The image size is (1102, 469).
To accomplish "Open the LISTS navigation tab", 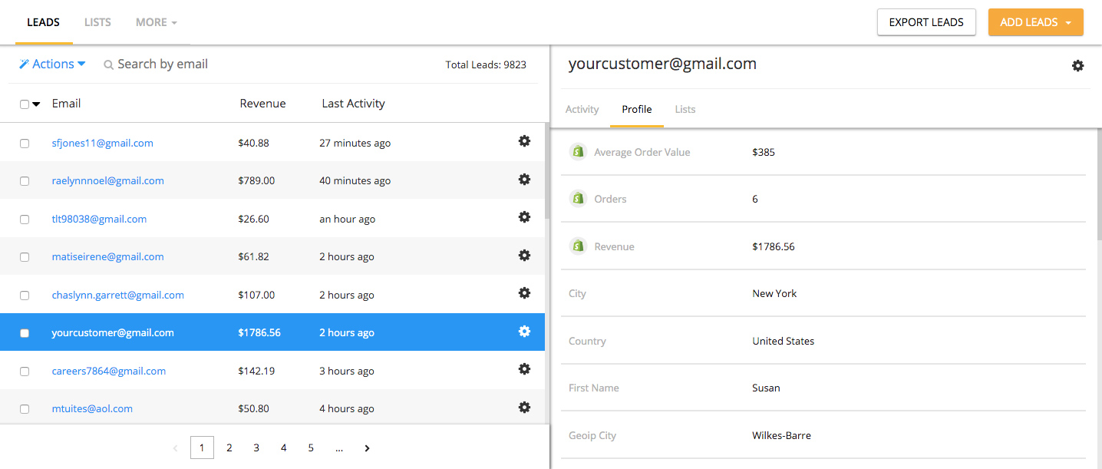I will click(x=97, y=22).
